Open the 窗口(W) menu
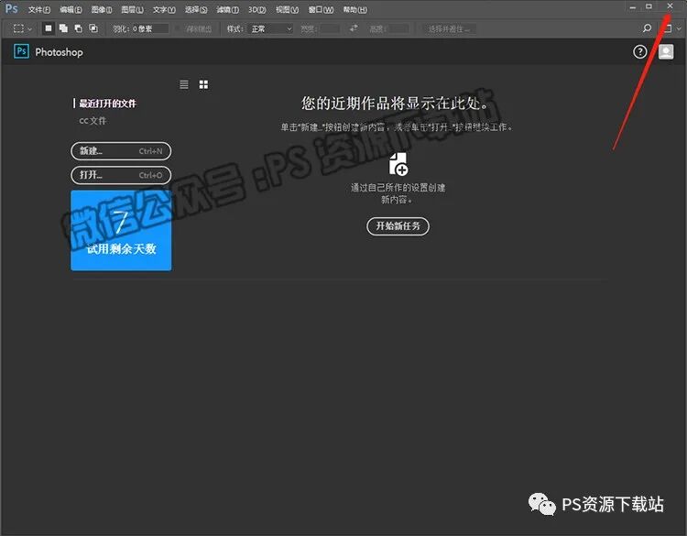This screenshot has height=536, width=687. (321, 9)
